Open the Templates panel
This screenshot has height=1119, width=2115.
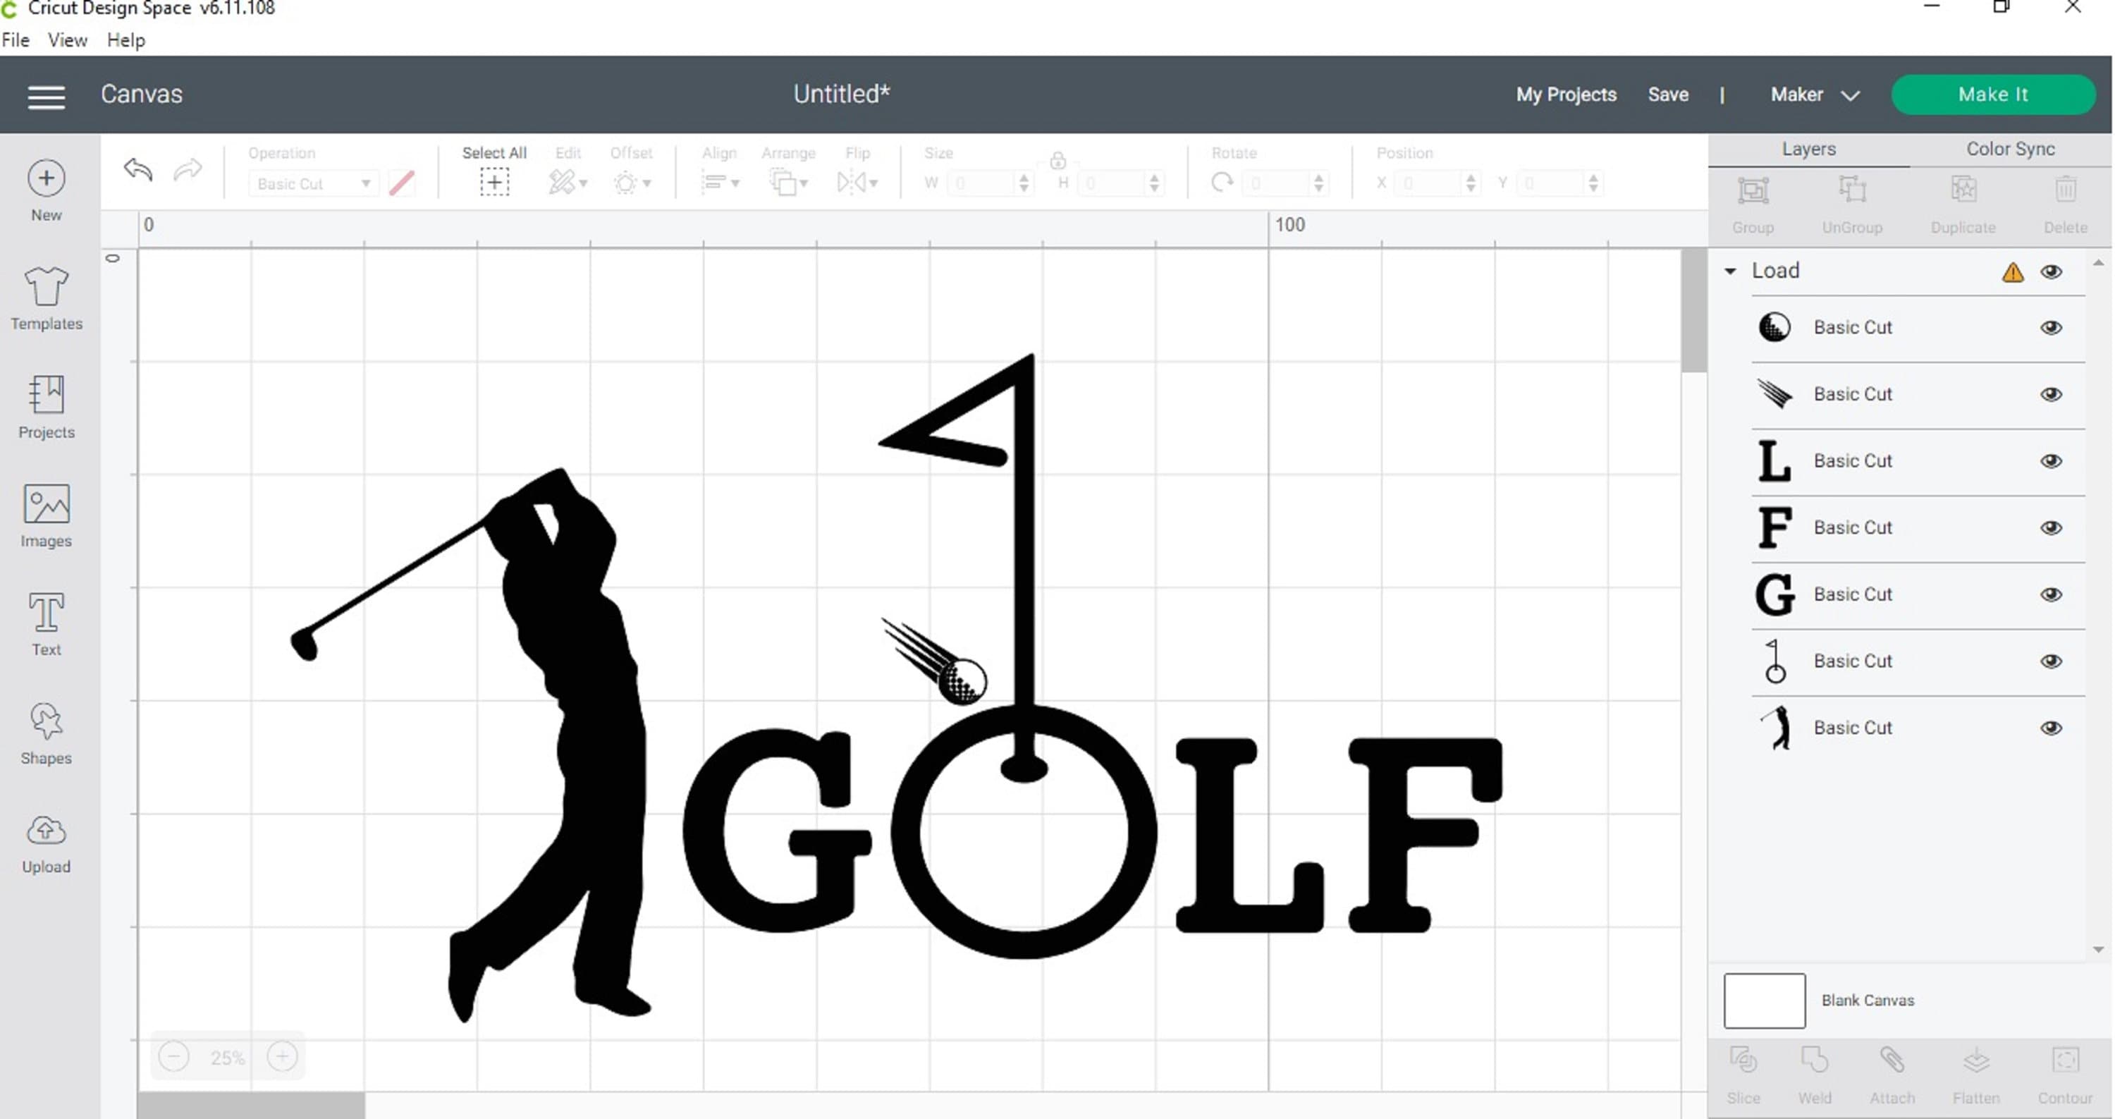46,295
